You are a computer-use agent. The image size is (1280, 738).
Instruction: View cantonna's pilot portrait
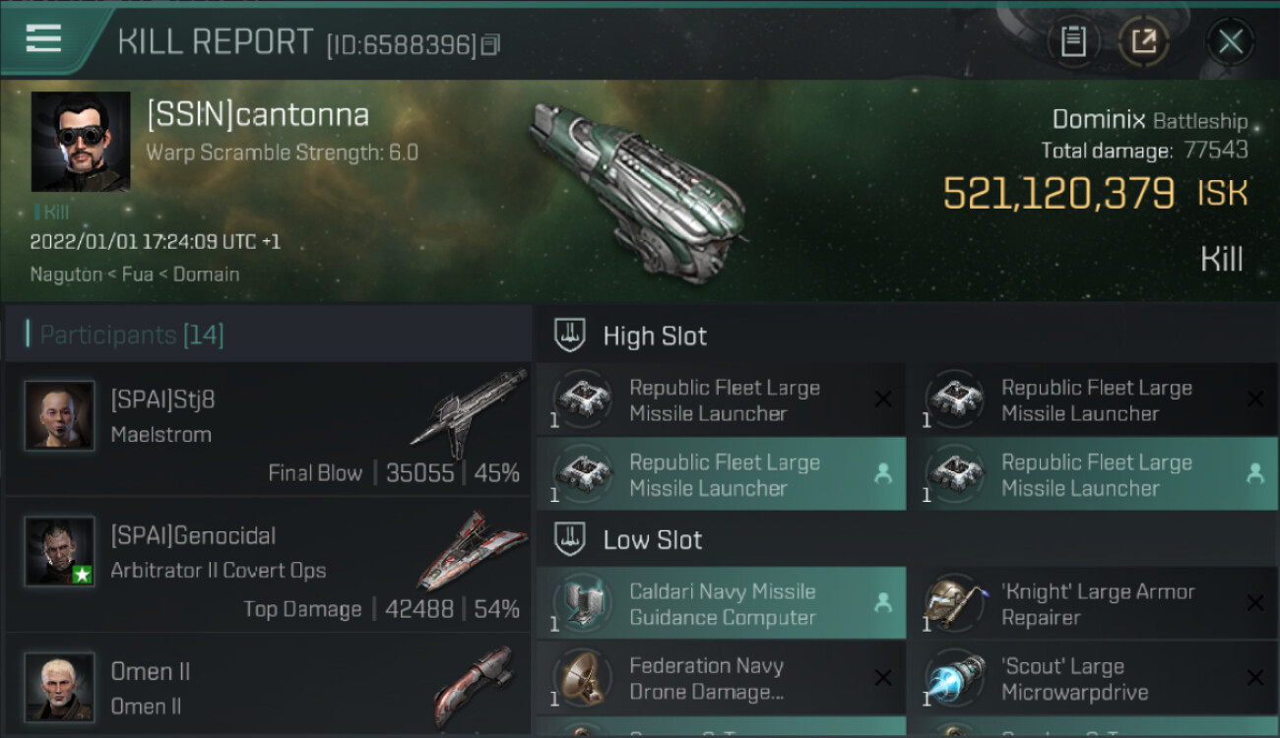[81, 142]
